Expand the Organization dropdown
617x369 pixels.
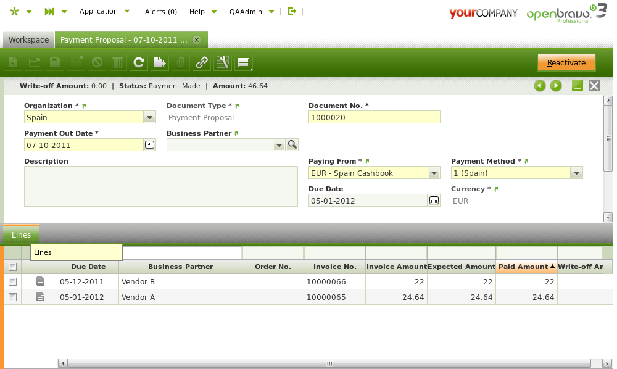click(x=149, y=117)
